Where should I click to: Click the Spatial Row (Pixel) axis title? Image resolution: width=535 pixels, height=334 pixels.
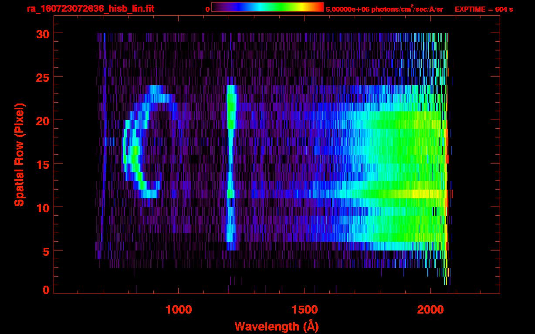point(19,155)
